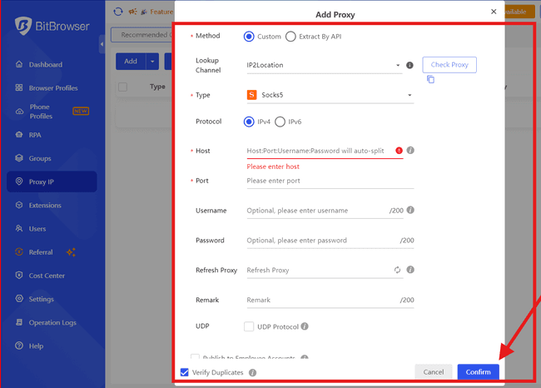This screenshot has height=388, width=541.
Task: Focus the Remark input field
Action: click(x=330, y=300)
